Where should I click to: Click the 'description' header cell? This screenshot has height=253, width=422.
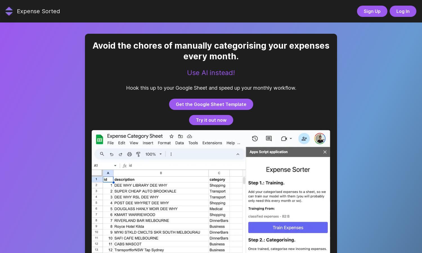click(161, 179)
